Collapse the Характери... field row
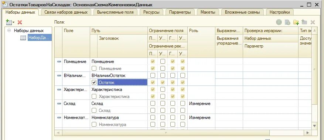The height and width of the screenshot is (140, 324). (x=59, y=90)
